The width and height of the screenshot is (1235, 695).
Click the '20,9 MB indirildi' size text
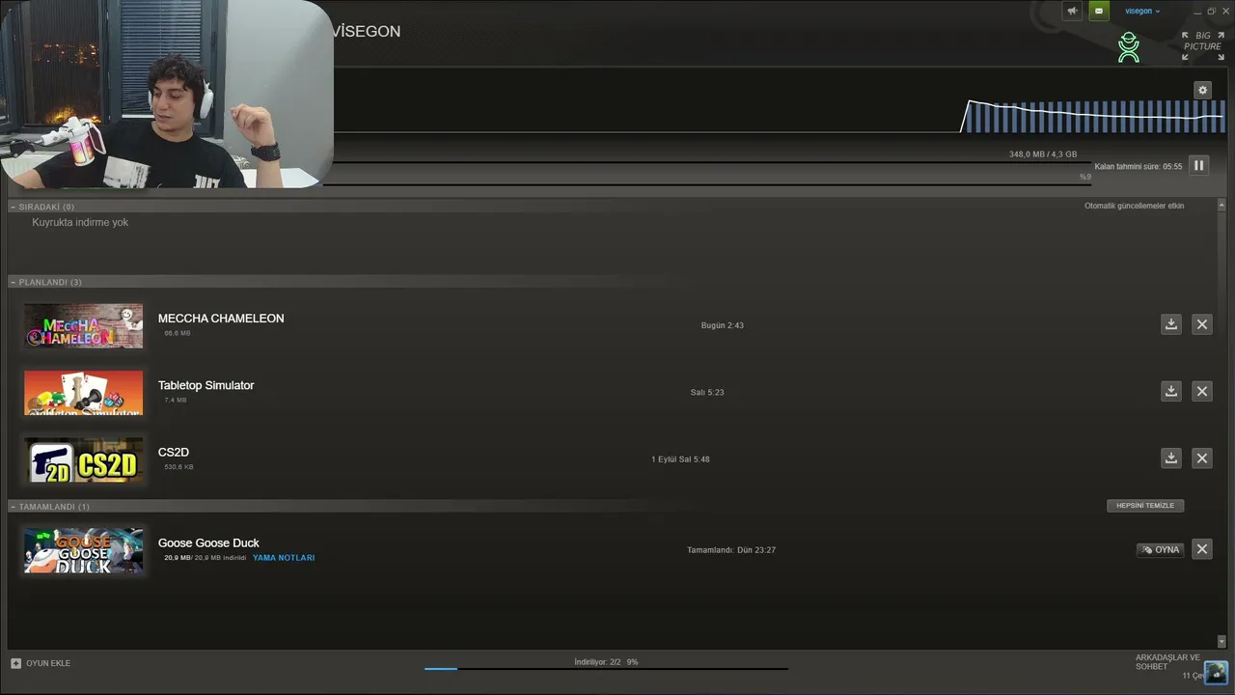206,558
